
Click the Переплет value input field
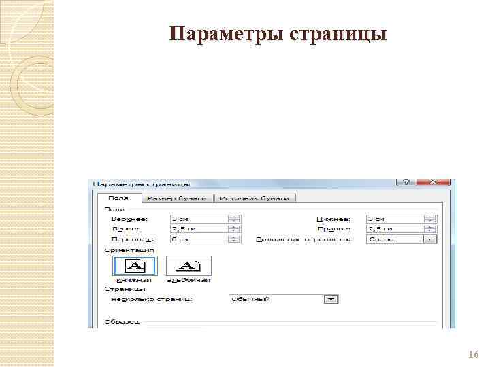pyautogui.click(x=199, y=239)
